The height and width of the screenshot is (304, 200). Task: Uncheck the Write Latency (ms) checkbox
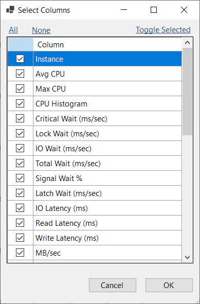click(x=20, y=238)
